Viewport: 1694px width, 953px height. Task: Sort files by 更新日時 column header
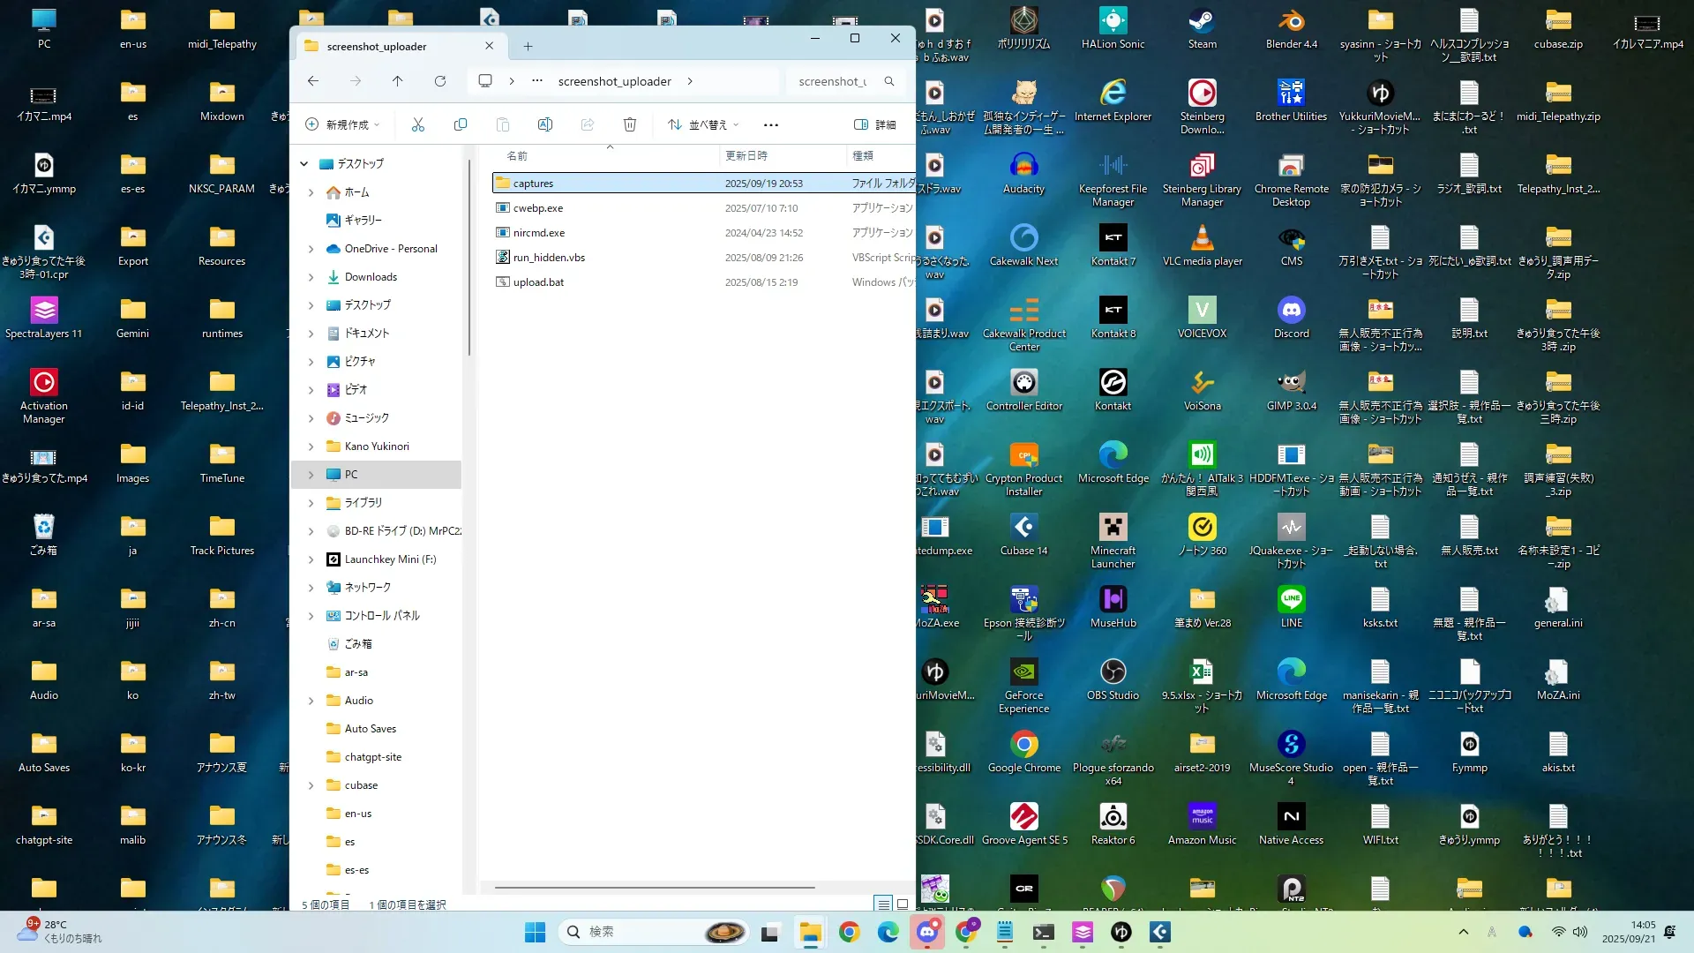[x=746, y=155]
